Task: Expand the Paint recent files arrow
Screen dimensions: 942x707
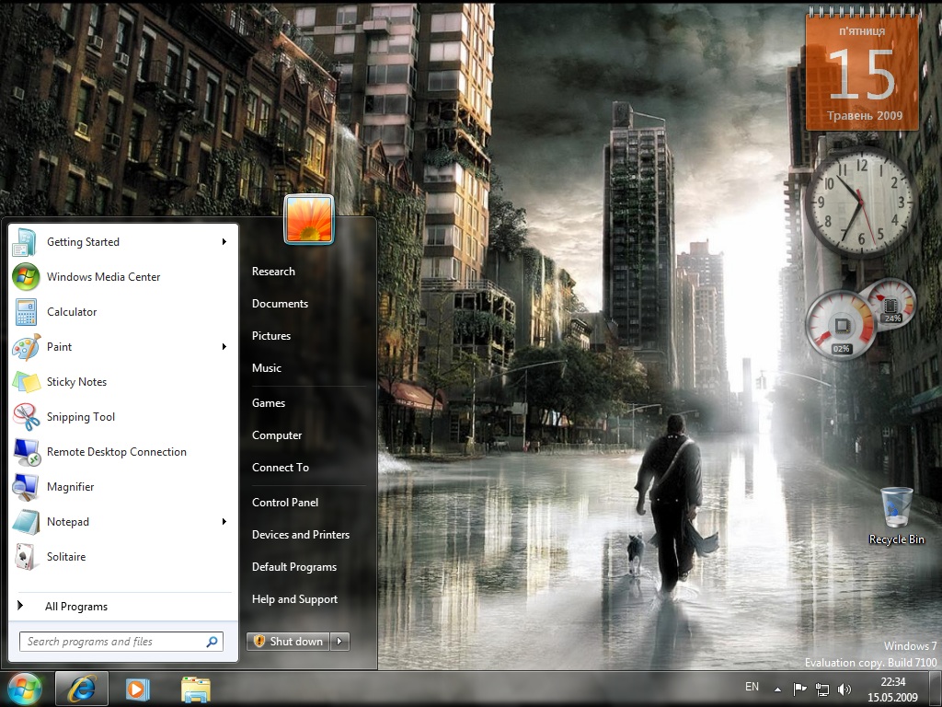Action: click(224, 347)
